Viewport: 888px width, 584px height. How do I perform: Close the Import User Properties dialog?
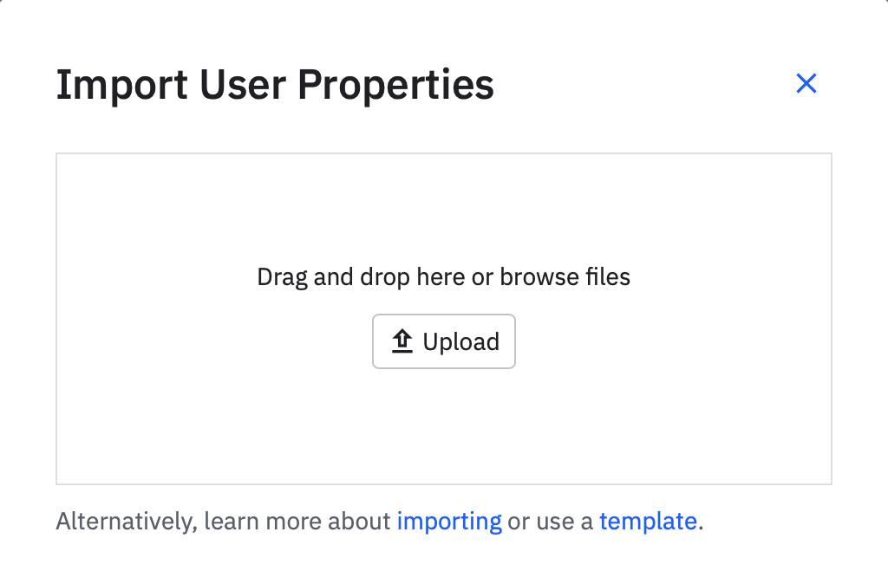[806, 84]
